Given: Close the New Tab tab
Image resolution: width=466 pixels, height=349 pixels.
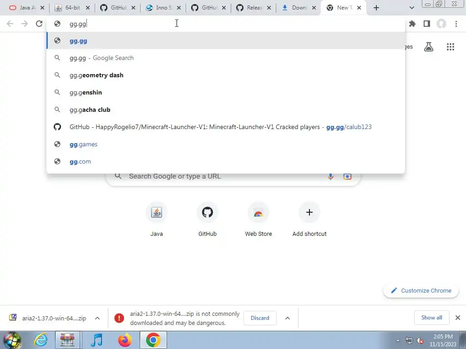Looking at the screenshot, I should tap(359, 8).
